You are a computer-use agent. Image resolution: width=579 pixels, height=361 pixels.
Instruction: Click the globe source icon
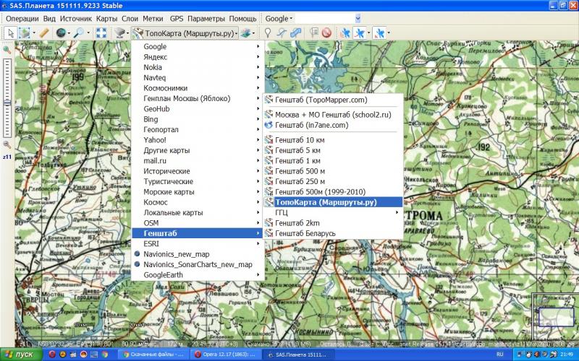click(61, 33)
